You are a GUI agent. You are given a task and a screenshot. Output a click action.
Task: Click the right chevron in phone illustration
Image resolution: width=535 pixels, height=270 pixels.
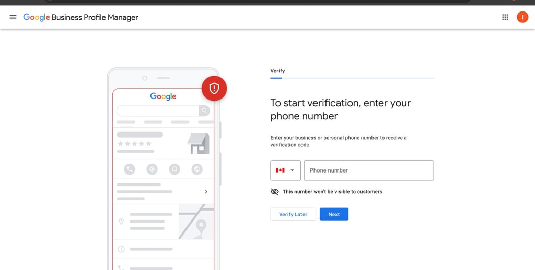(206, 192)
